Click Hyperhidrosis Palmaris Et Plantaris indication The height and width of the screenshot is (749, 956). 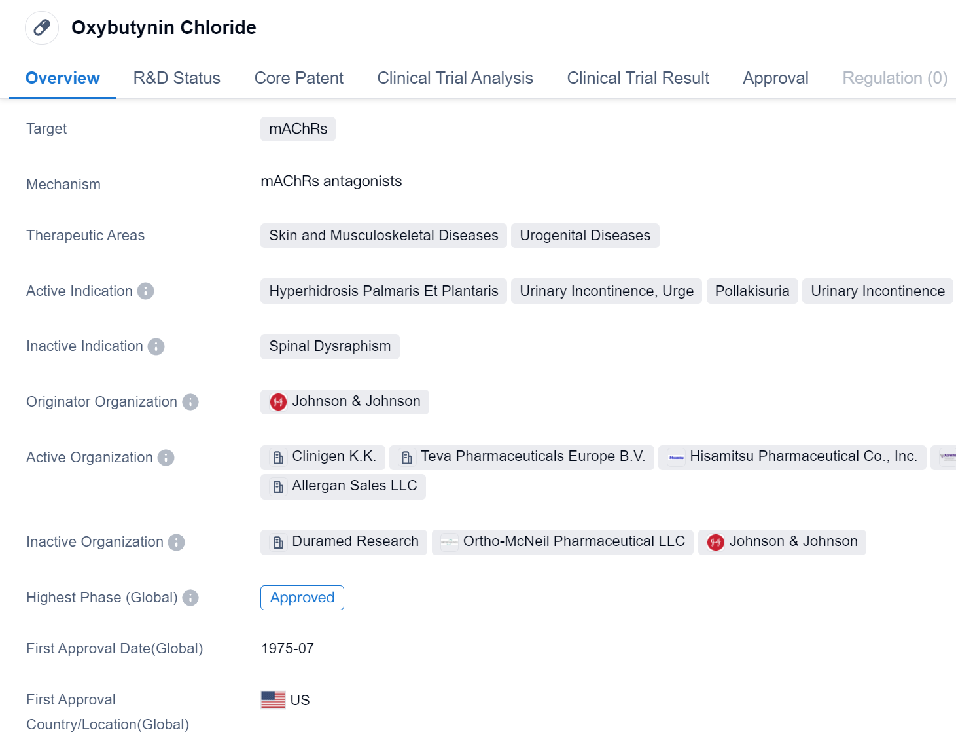[383, 291]
